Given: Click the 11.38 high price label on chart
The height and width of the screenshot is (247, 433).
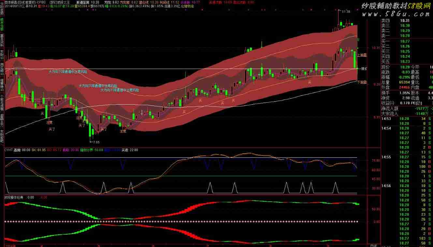Looking at the screenshot, I should (346, 12).
